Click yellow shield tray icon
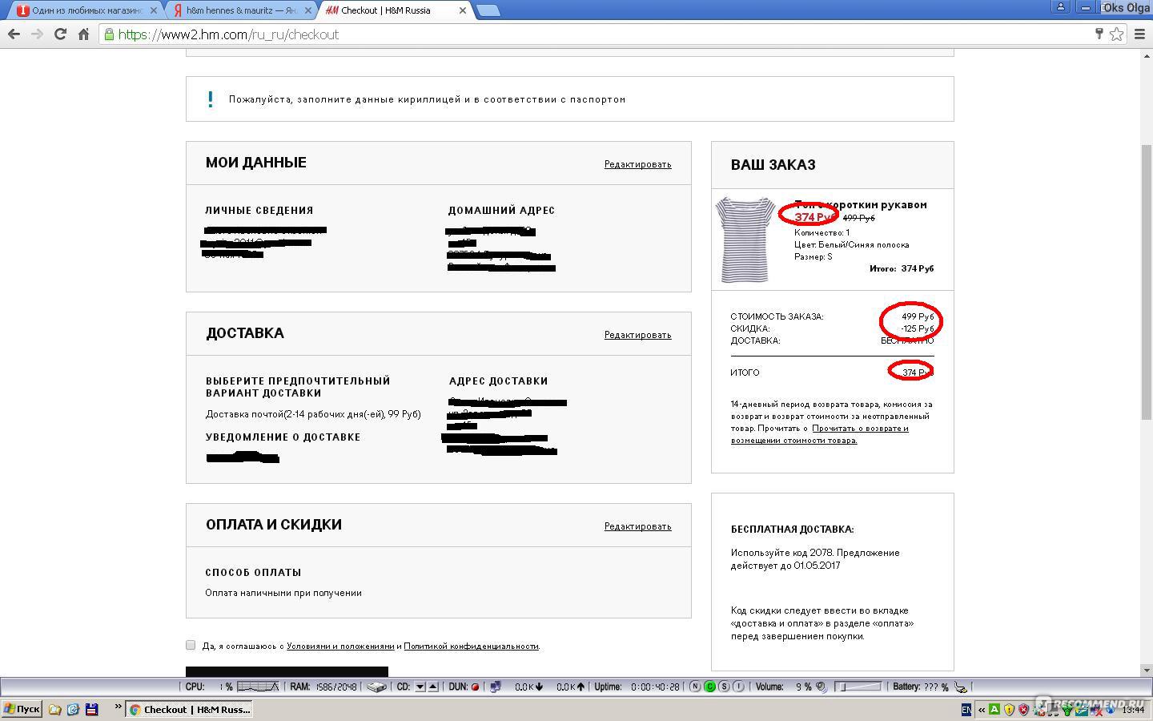Viewport: 1153px width, 721px height. (x=1009, y=709)
